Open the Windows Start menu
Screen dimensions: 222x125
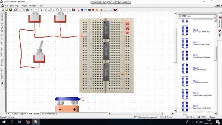tap(4, 122)
